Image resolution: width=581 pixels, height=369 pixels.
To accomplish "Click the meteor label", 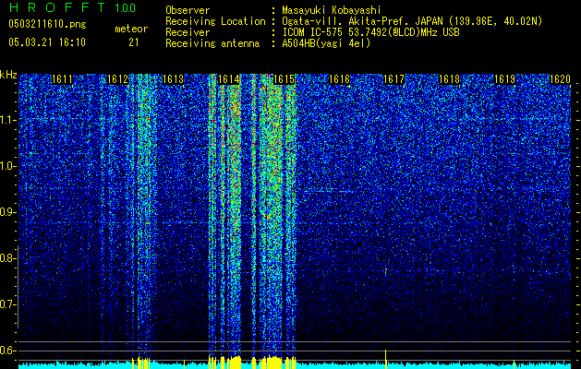I will pos(131,29).
